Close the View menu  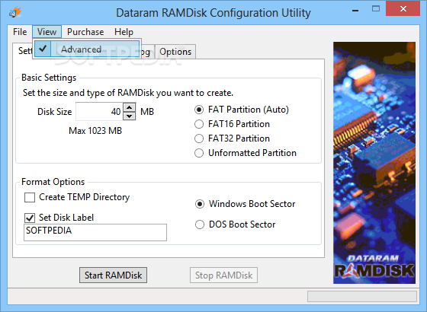47,32
